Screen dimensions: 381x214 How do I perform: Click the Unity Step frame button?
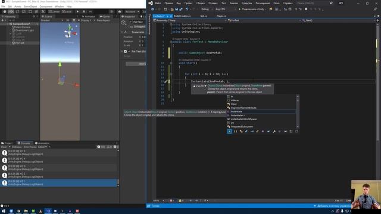(x=90, y=11)
